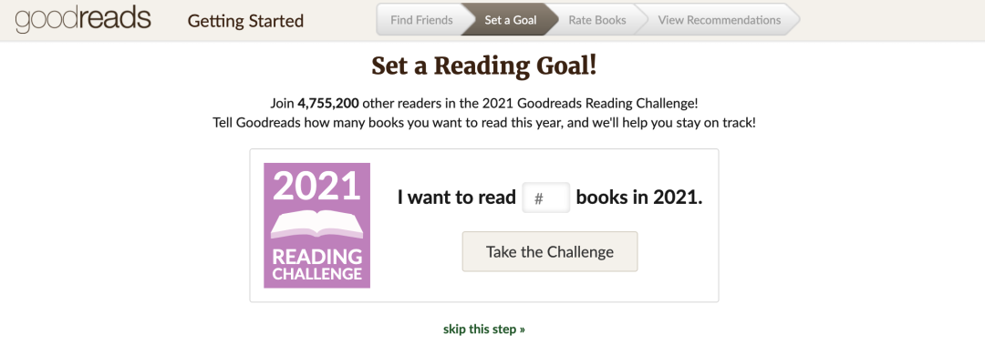The height and width of the screenshot is (345, 985).
Task: Open the View Recommendations step
Action: [x=719, y=20]
